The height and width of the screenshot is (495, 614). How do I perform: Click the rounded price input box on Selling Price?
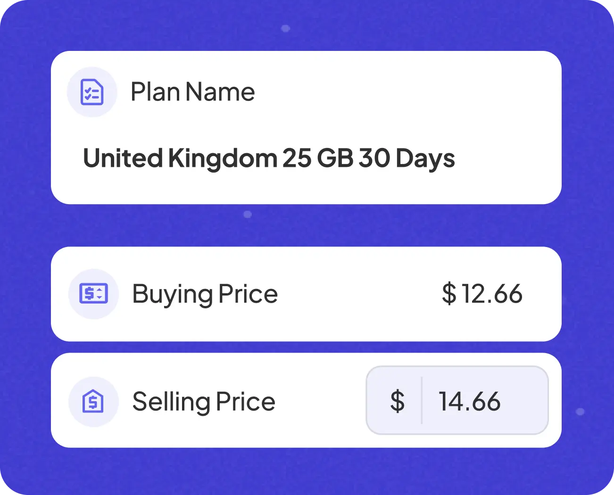[x=457, y=401]
